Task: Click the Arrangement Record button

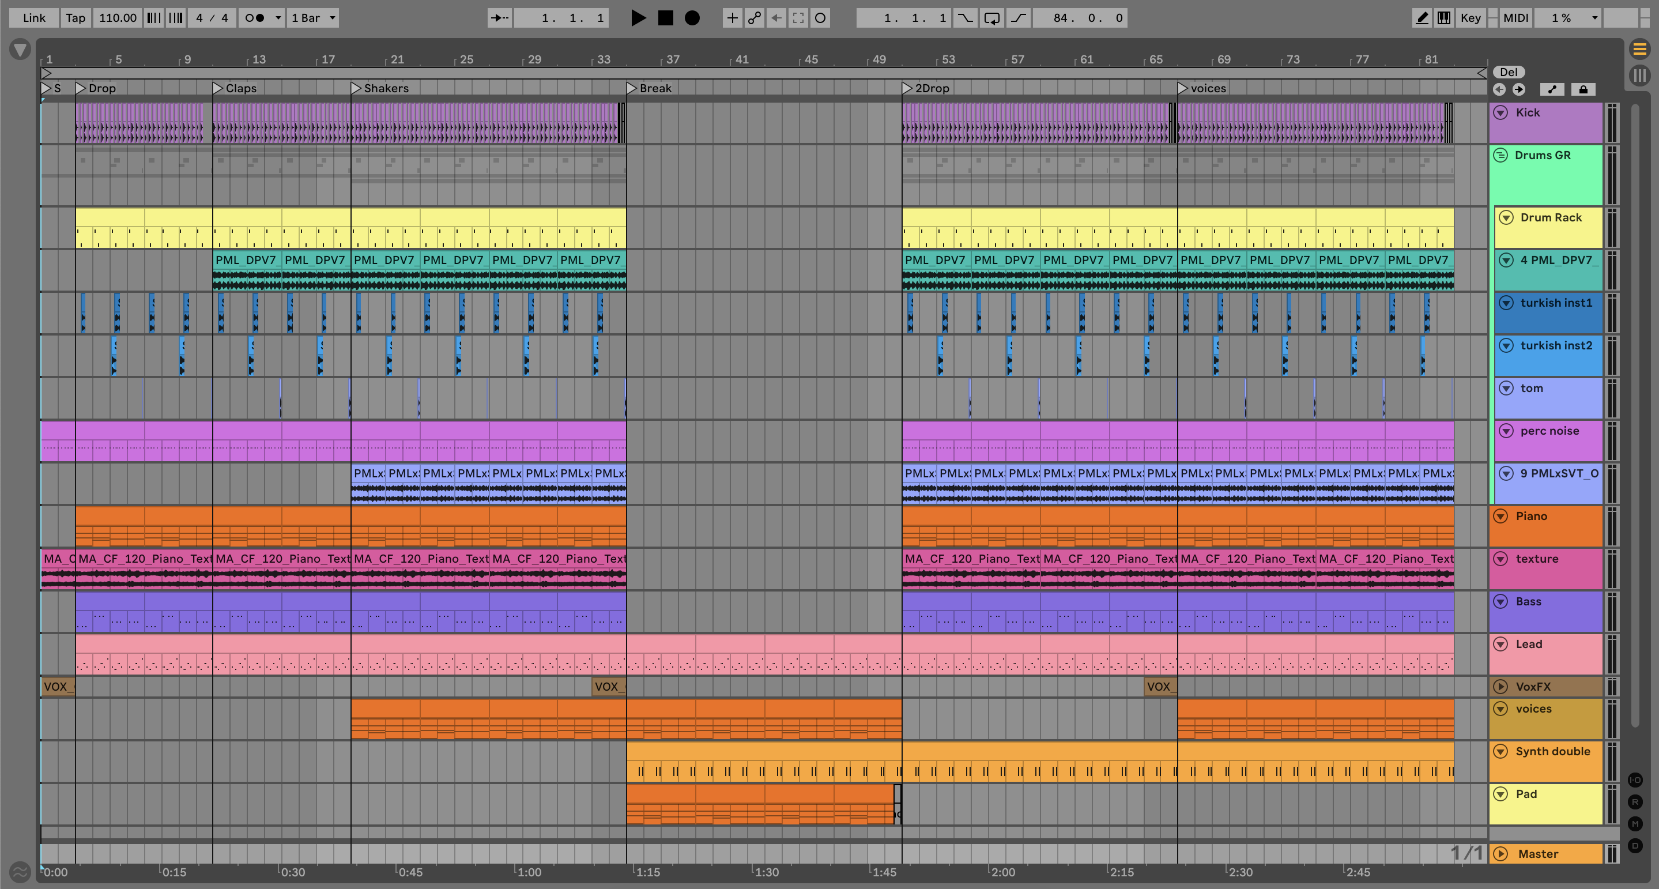Action: (x=692, y=18)
